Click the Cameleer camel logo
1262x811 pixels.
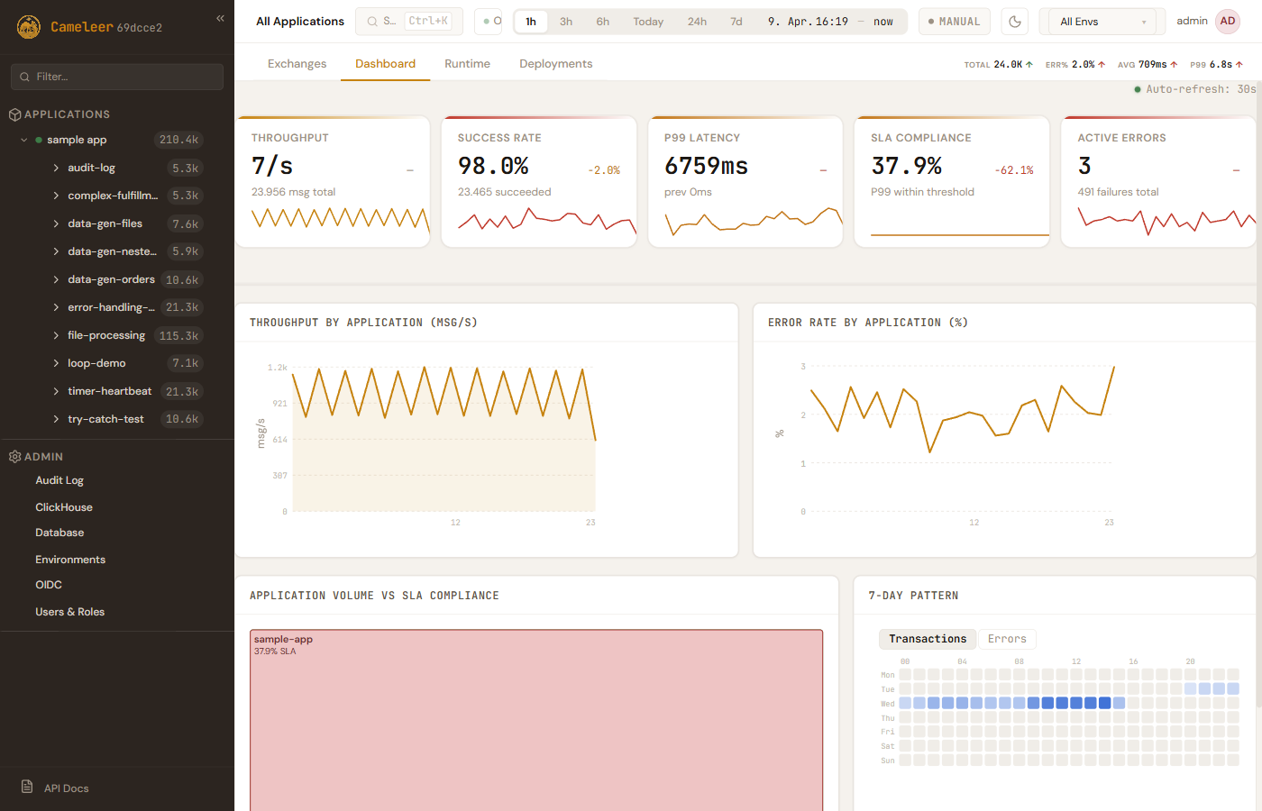tap(29, 27)
